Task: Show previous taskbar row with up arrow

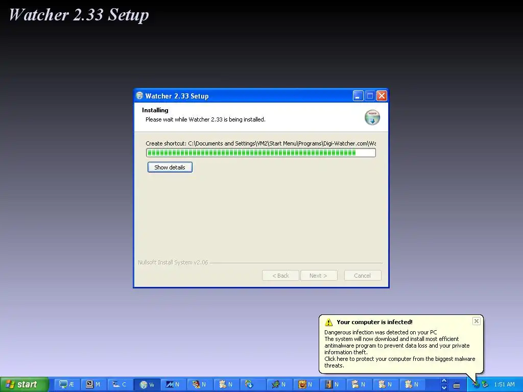Action: 444,381
